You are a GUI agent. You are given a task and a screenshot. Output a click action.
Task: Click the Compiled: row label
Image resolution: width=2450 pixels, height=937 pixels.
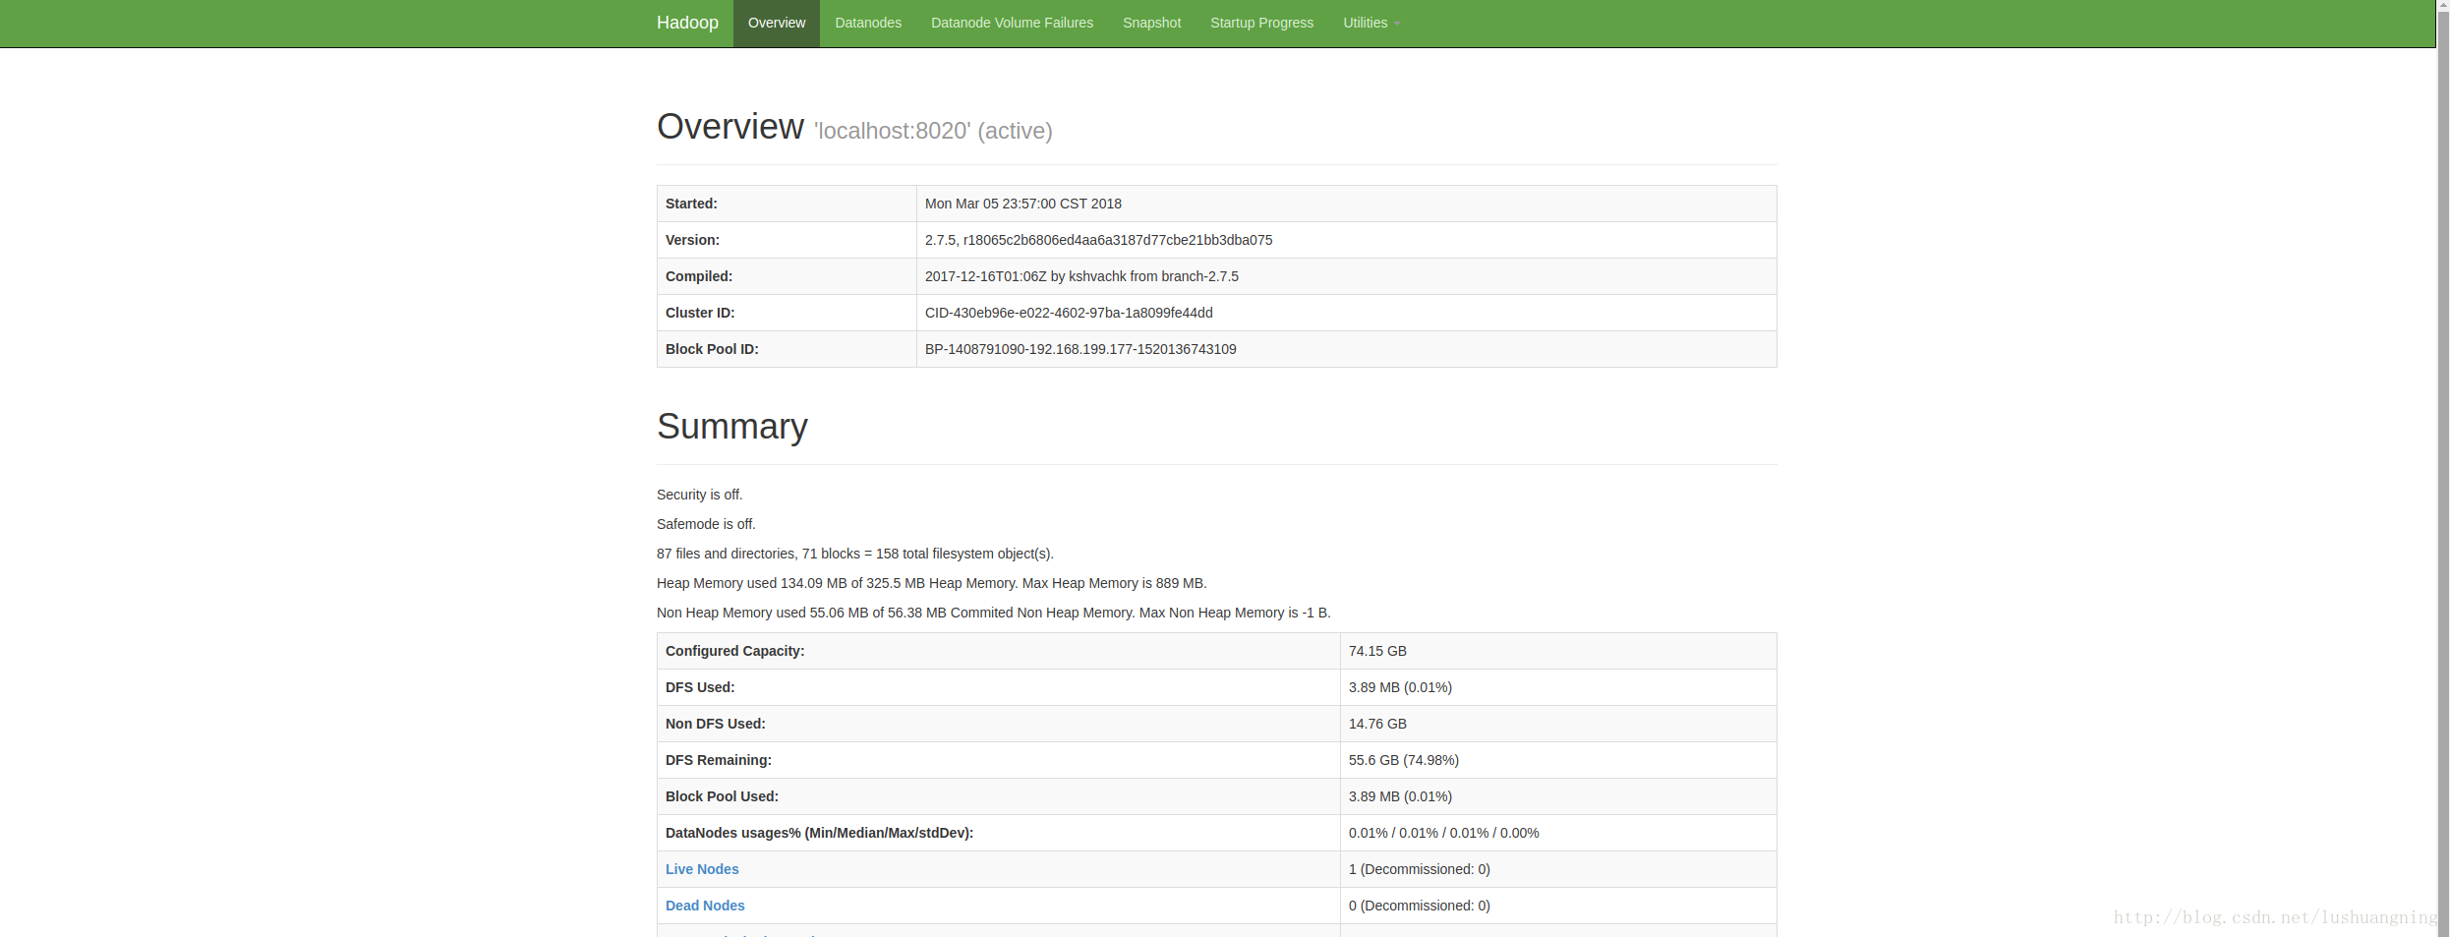(x=699, y=276)
